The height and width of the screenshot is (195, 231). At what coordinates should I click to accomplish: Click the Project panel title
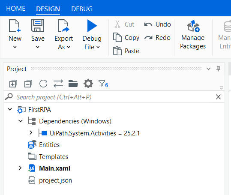tap(17, 69)
